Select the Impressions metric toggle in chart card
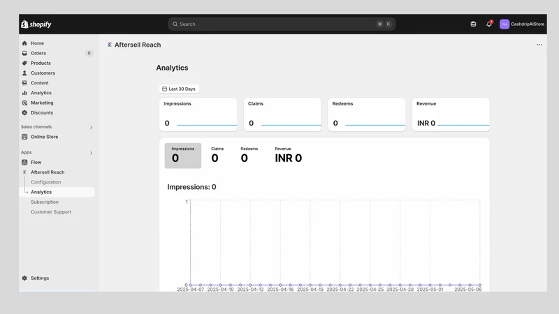 [183, 156]
